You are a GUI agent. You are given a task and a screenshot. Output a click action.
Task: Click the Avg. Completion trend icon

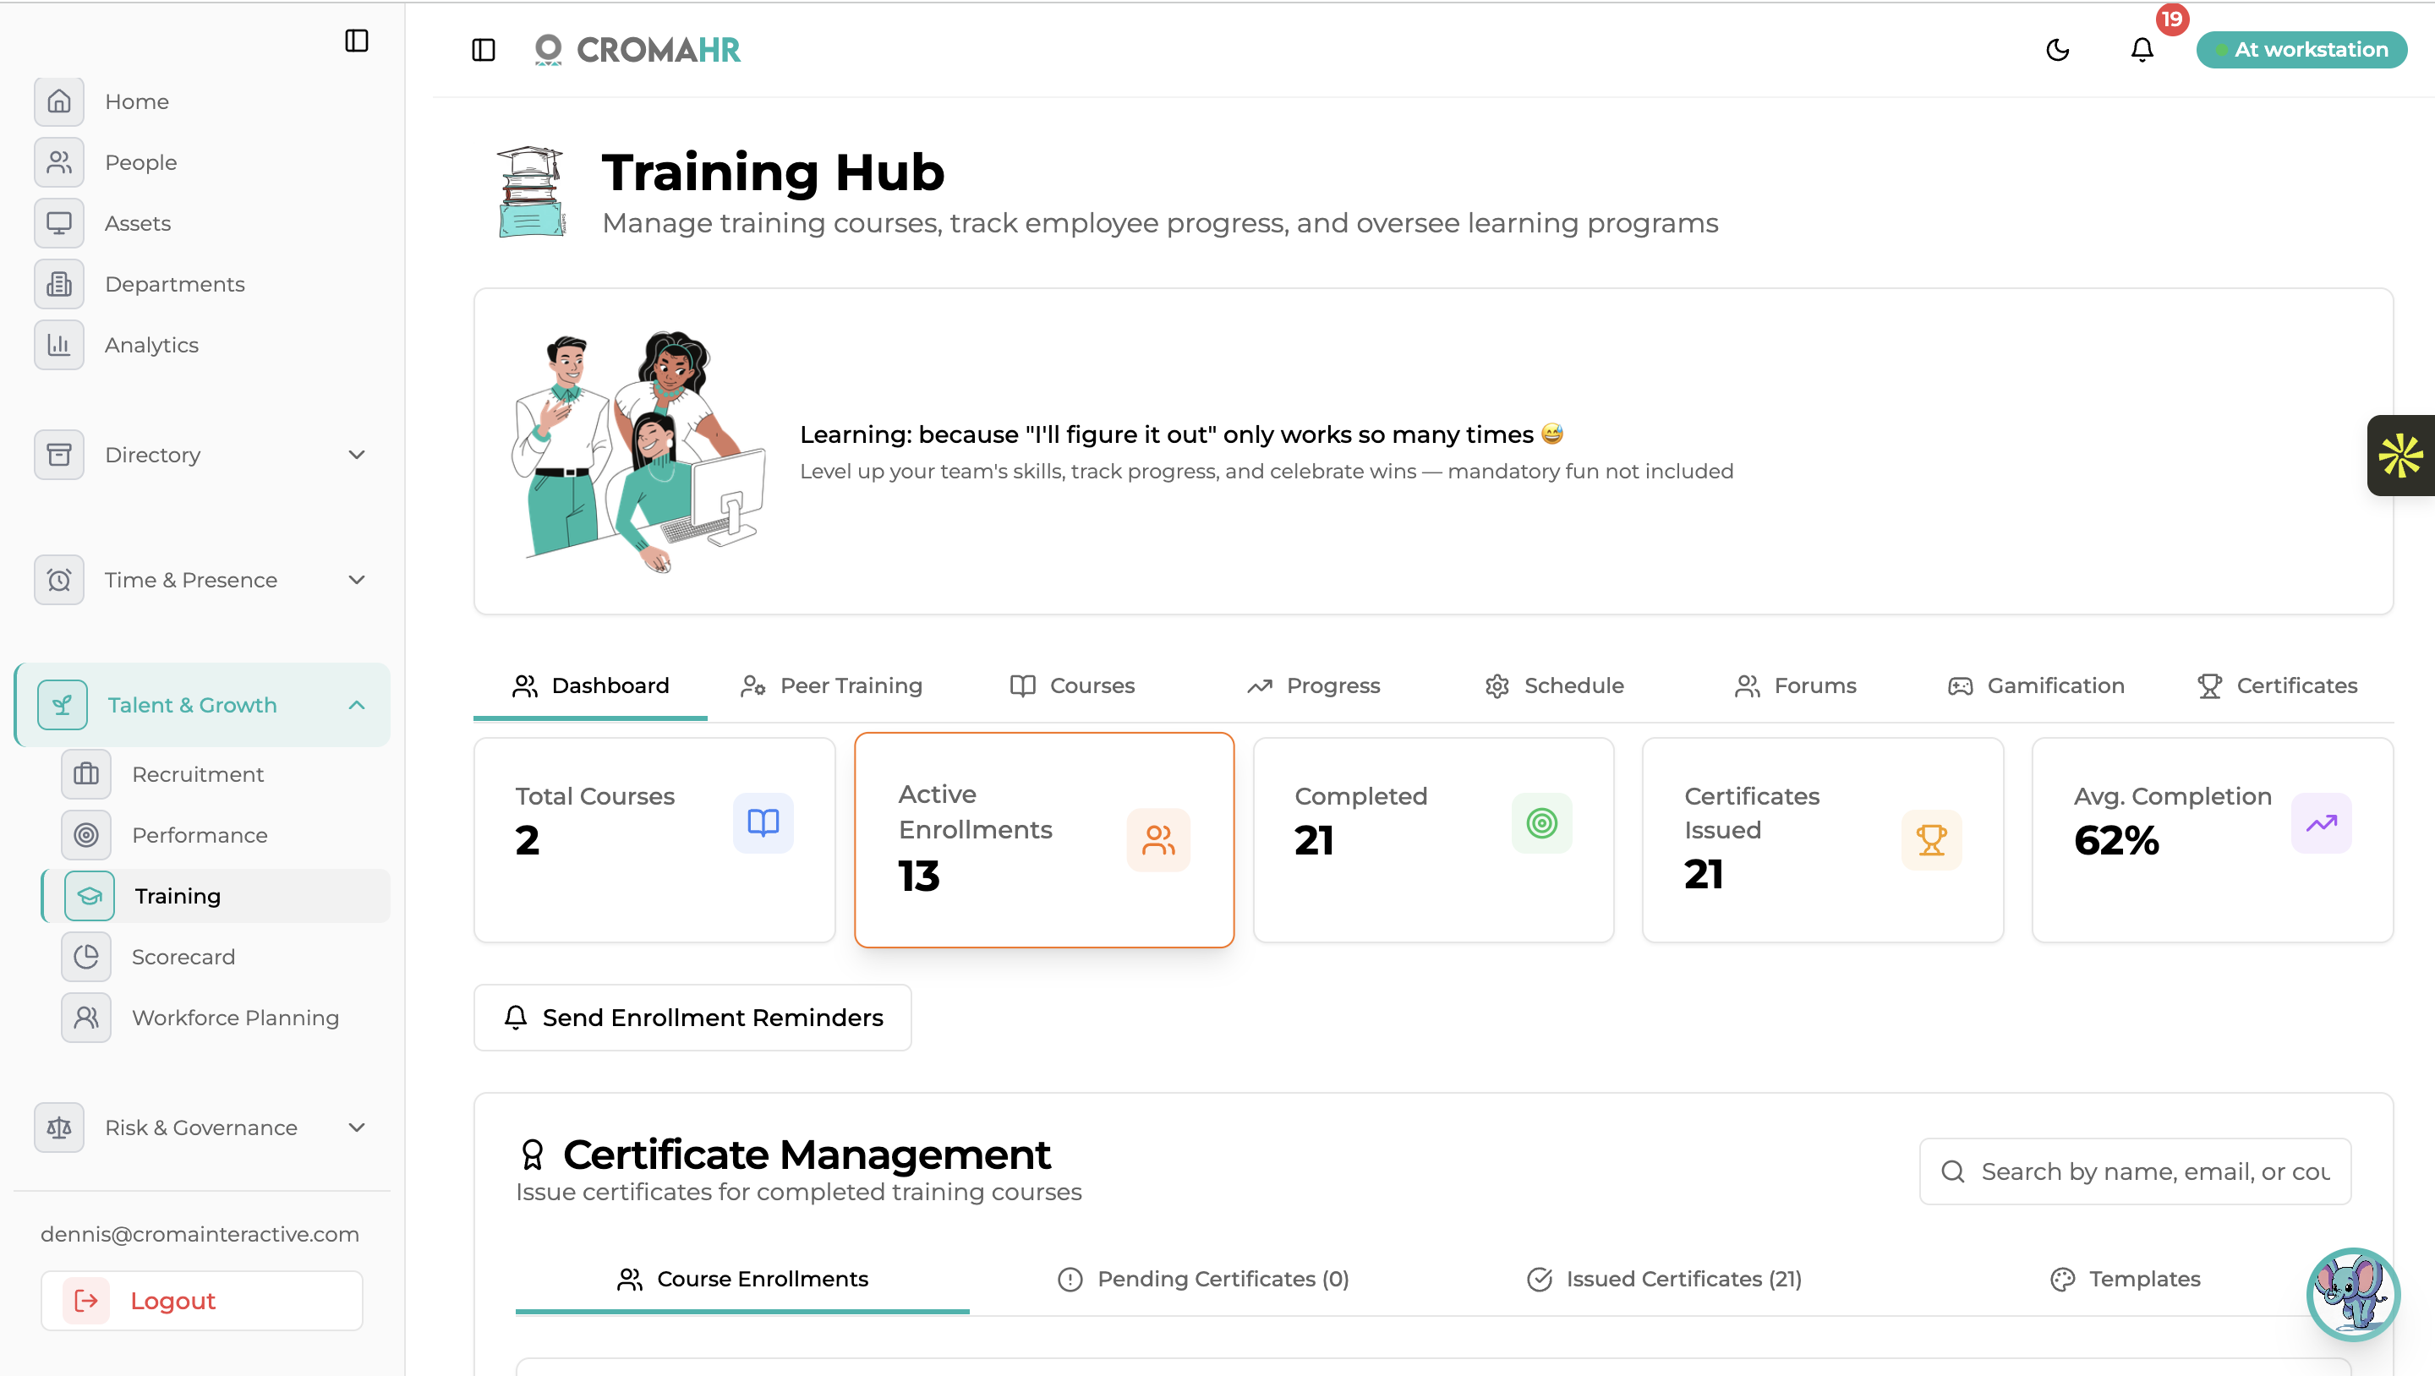[x=2322, y=822]
